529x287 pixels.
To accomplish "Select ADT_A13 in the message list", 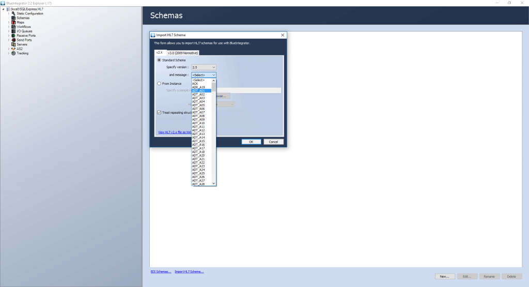I will (x=201, y=134).
